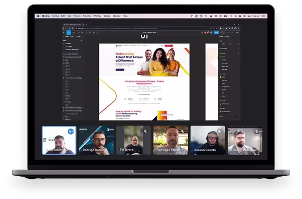Click the headphones audio icon in Figma toolbar

pos(202,33)
